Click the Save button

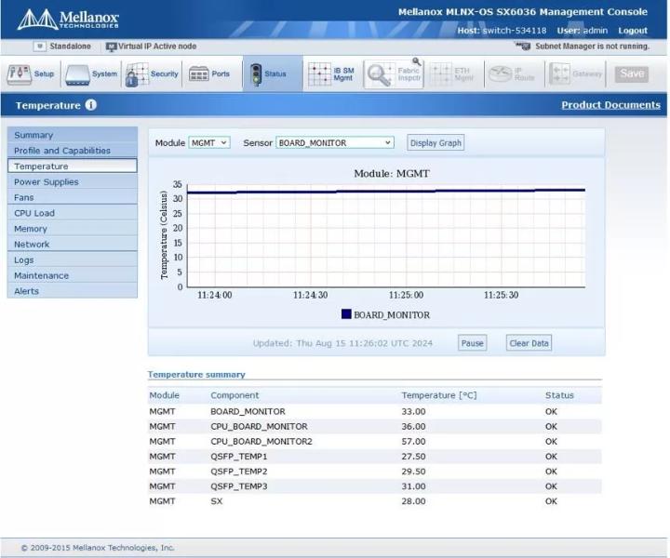pos(632,73)
